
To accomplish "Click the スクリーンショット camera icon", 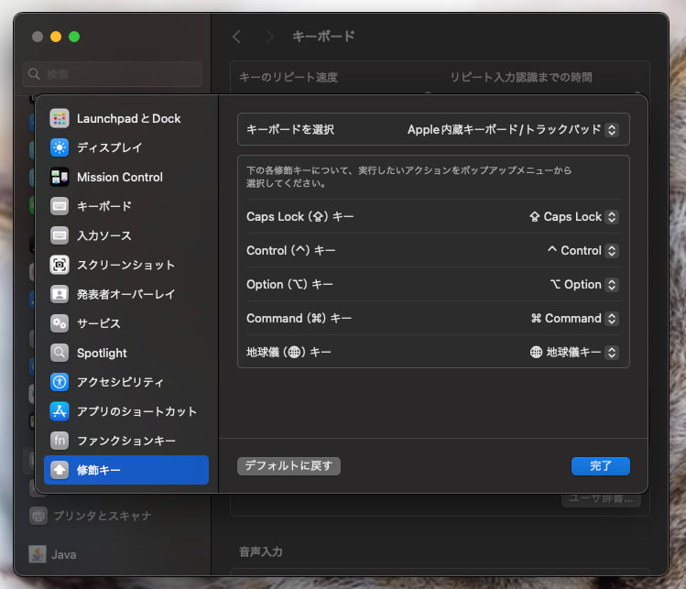I will pyautogui.click(x=60, y=265).
